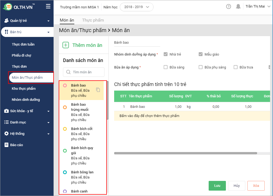The image size is (273, 196).
Task: Enable the Bữa sáng checkbox
Action: (x=166, y=67)
